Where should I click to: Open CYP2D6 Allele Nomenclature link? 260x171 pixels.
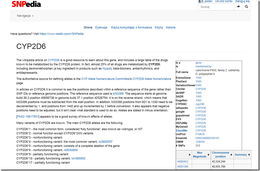click(152, 79)
